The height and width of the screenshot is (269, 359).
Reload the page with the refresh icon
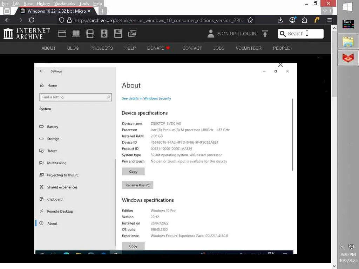32,20
